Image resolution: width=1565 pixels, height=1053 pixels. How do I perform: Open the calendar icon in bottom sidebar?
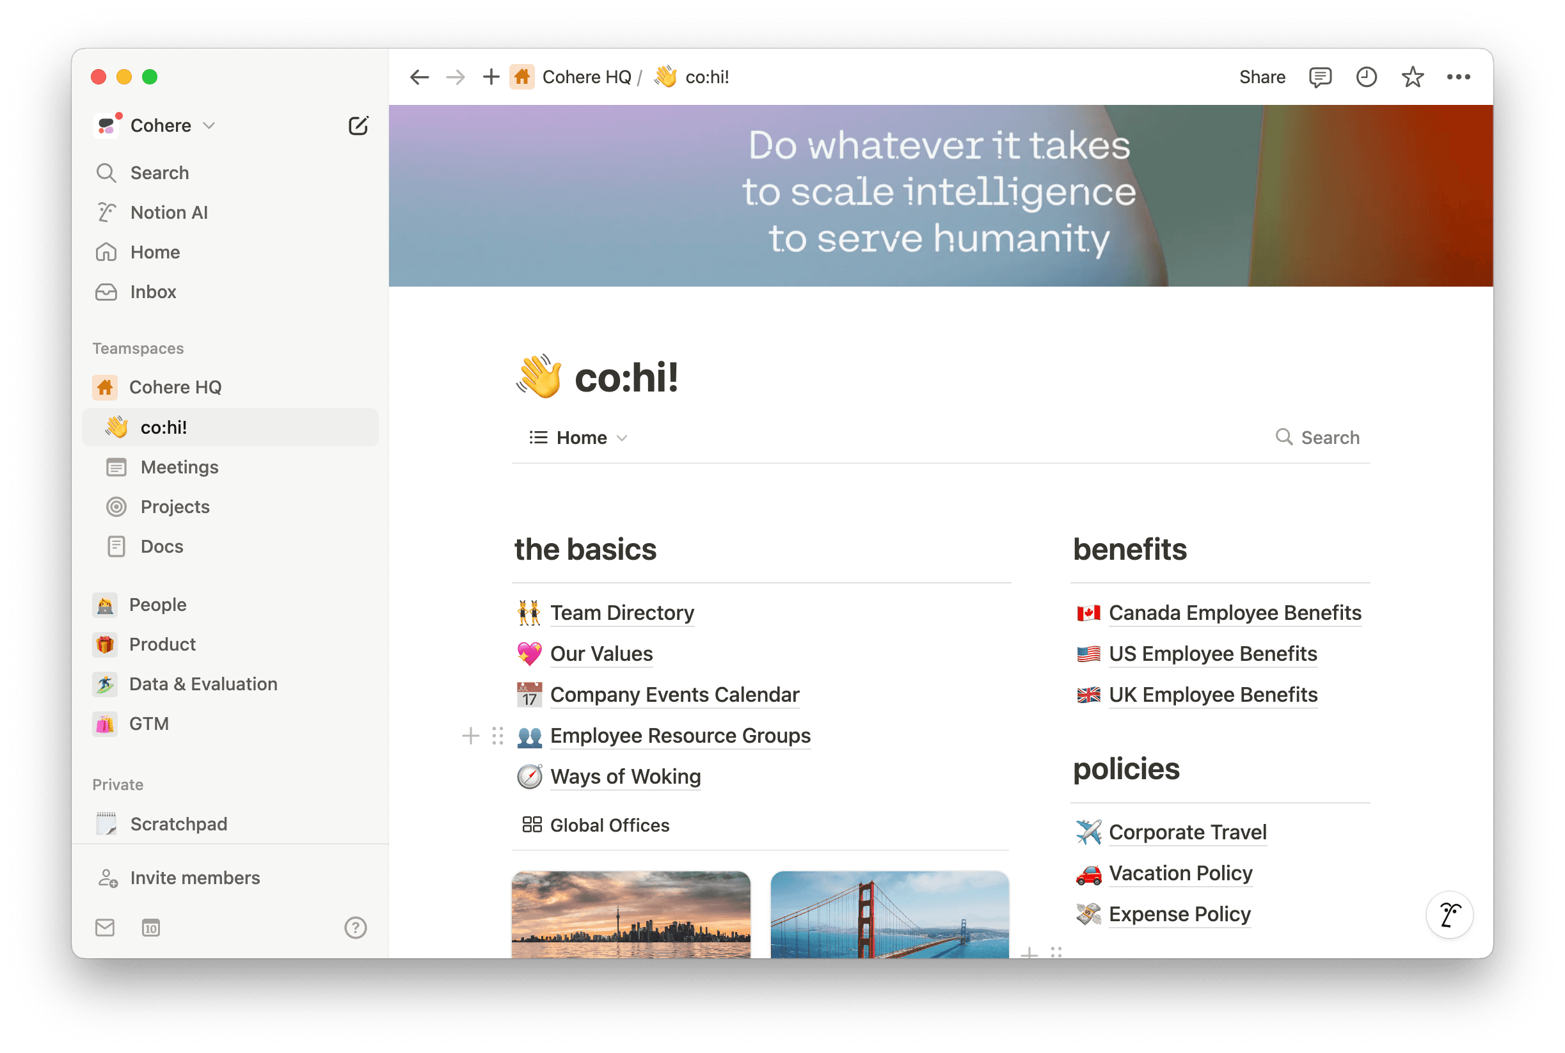pyautogui.click(x=150, y=928)
